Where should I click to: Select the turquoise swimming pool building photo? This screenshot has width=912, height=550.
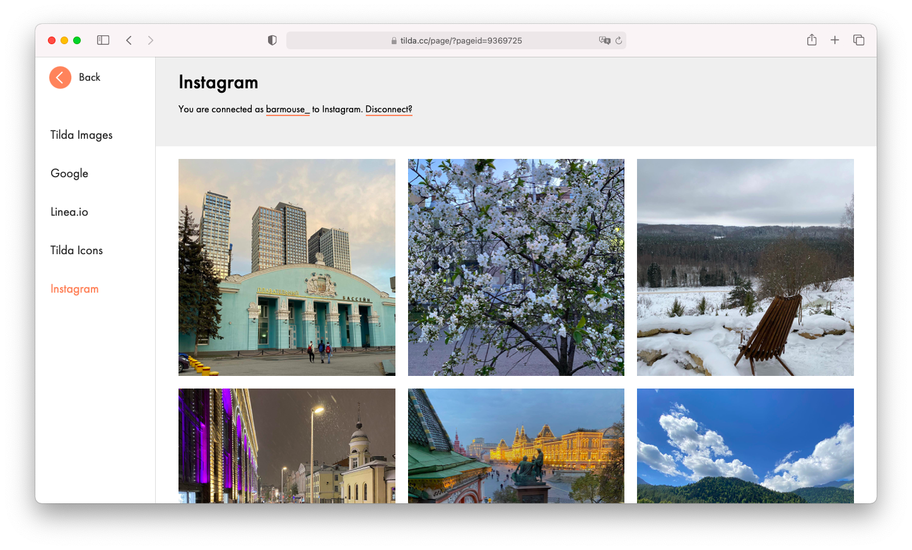(286, 267)
